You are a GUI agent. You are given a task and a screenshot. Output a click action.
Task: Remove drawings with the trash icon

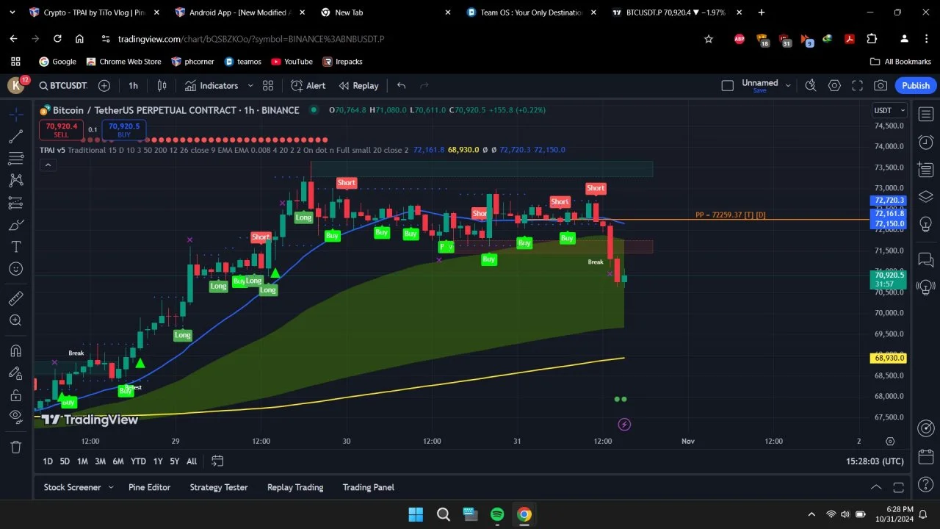pos(15,447)
